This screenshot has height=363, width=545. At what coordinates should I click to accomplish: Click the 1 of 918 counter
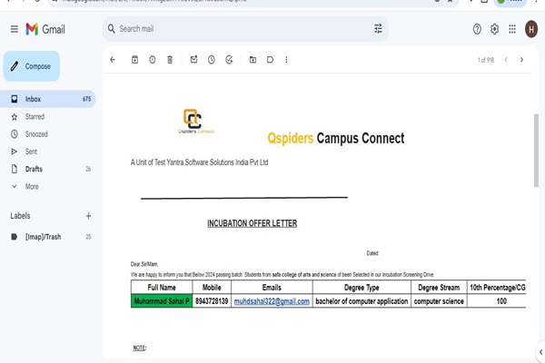click(x=486, y=60)
